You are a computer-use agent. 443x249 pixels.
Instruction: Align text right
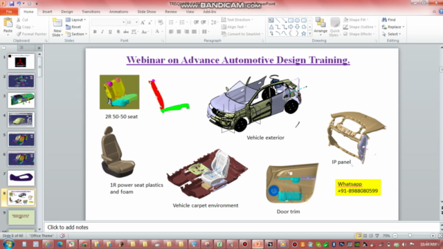pyautogui.click(x=186, y=32)
